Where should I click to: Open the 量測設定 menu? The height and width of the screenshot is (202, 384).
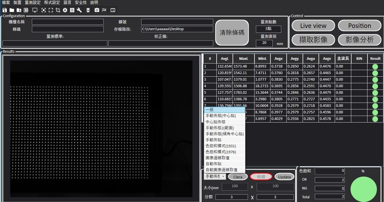pyautogui.click(x=33, y=3)
